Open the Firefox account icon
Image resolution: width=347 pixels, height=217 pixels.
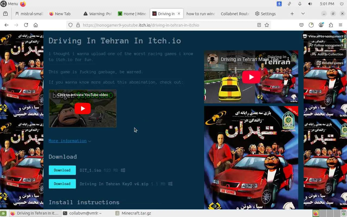[321, 25]
